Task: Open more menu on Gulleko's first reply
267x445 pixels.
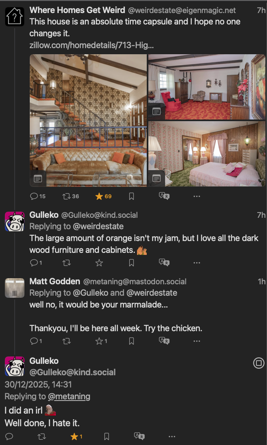Action: (x=196, y=263)
